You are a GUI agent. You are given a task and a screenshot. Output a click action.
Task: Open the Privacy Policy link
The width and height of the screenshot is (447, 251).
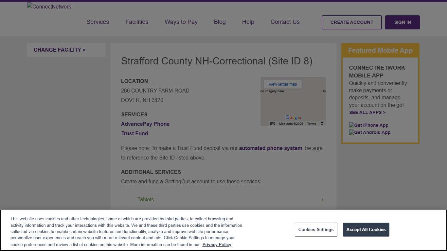[217, 244]
